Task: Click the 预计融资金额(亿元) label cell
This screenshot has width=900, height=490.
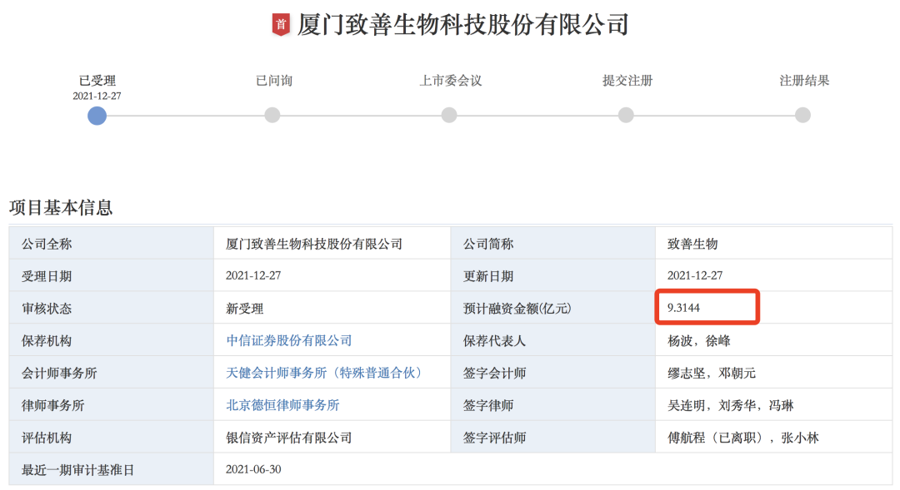Action: click(x=552, y=308)
